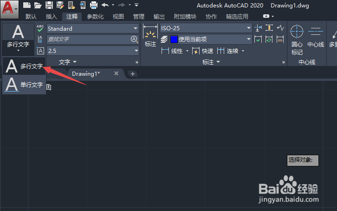
Task: Open the AutoCAD application menu button
Action: tap(9, 9)
